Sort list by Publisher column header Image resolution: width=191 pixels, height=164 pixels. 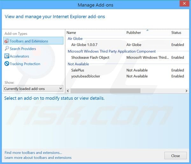tap(134, 33)
